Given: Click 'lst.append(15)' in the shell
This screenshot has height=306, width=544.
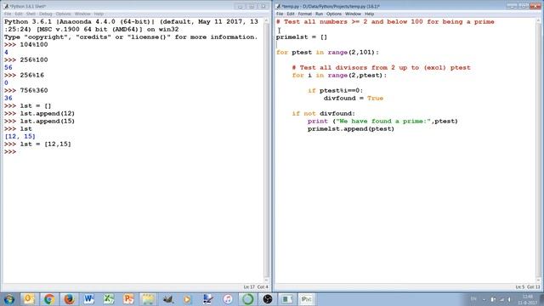Looking at the screenshot, I should (48, 121).
